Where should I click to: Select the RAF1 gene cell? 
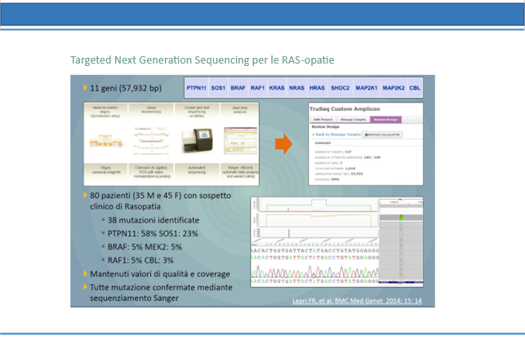point(257,88)
